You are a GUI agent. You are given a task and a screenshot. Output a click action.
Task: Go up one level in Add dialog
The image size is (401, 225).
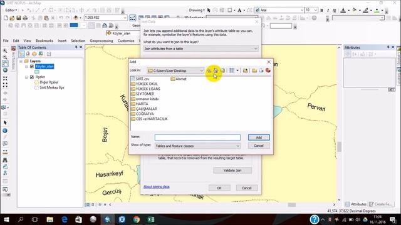tap(209, 71)
